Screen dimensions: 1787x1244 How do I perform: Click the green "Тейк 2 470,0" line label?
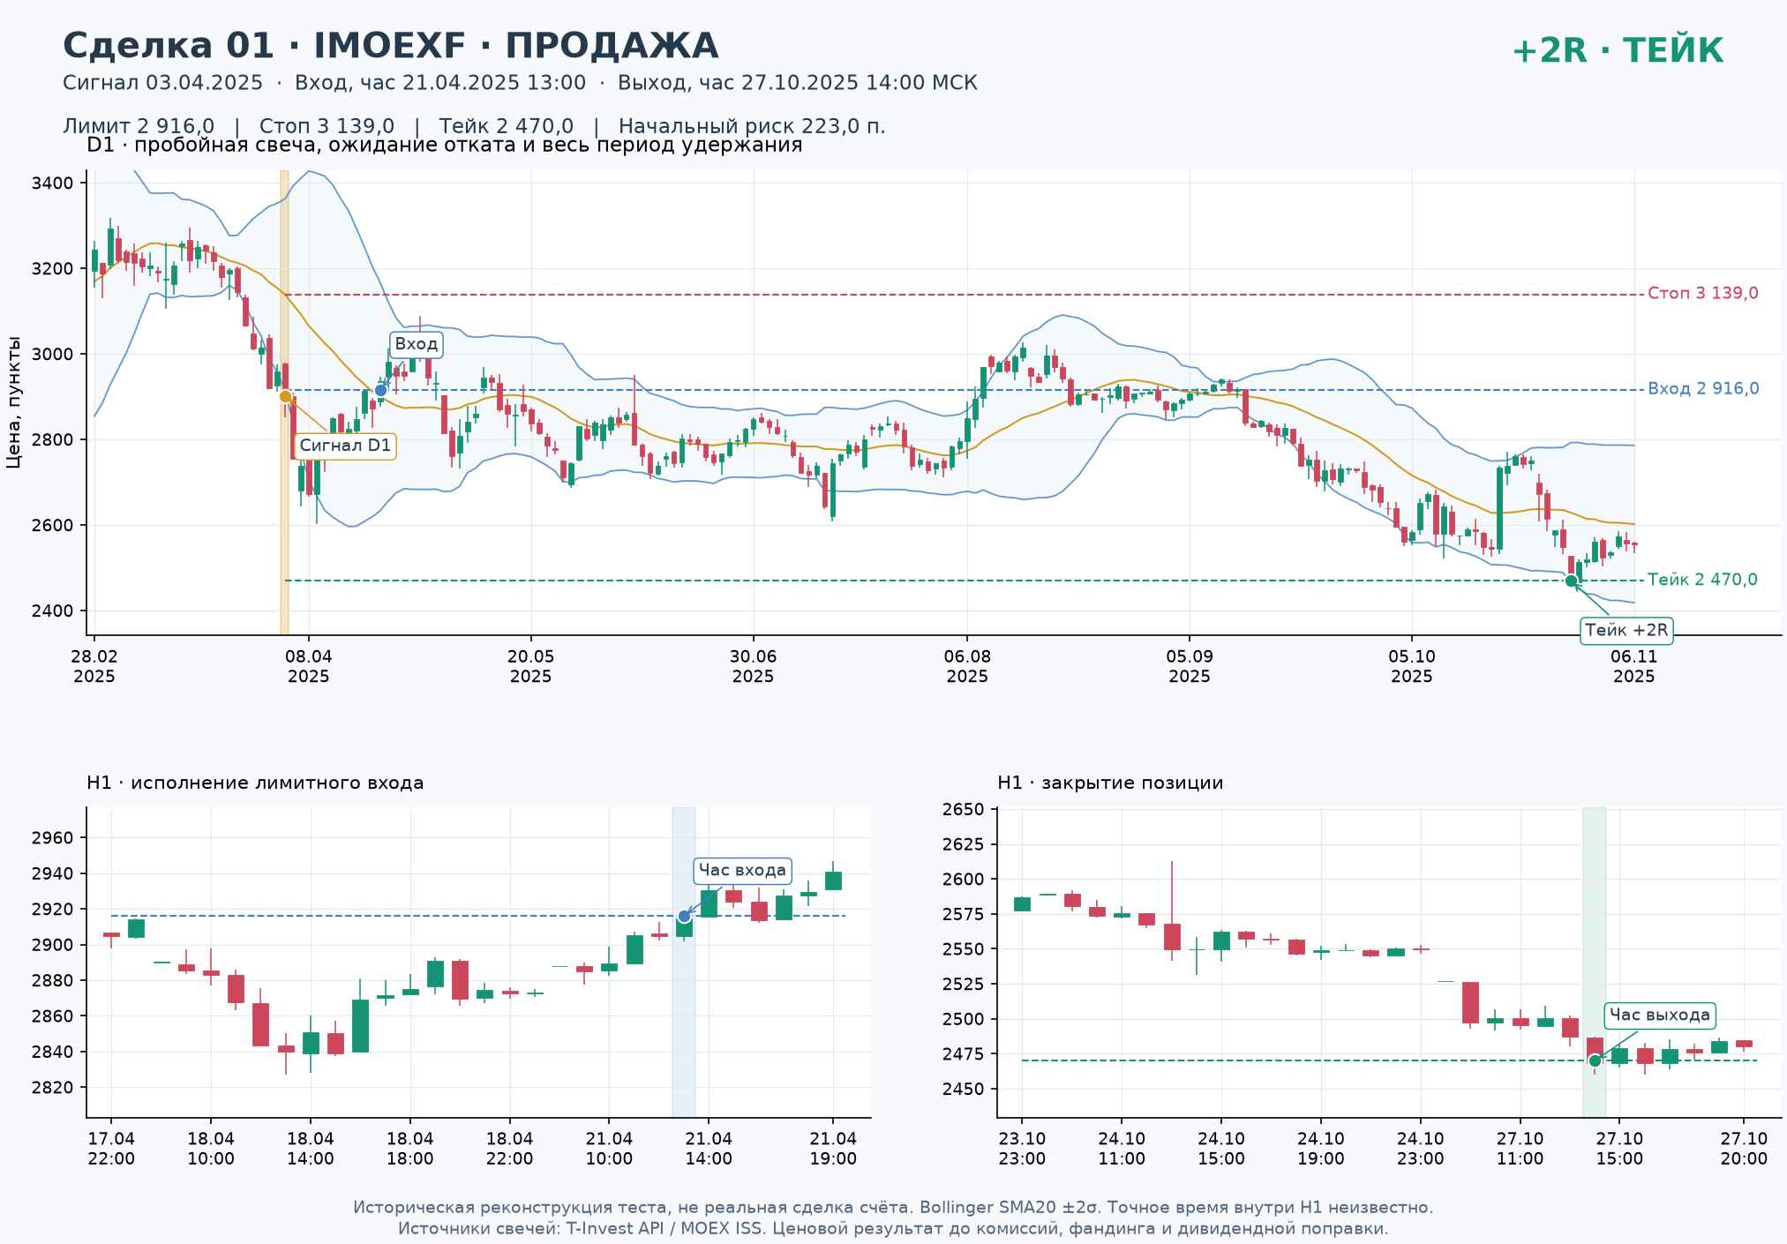click(1702, 580)
